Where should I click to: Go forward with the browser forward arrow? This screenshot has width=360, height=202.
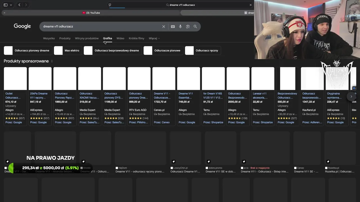26,5
